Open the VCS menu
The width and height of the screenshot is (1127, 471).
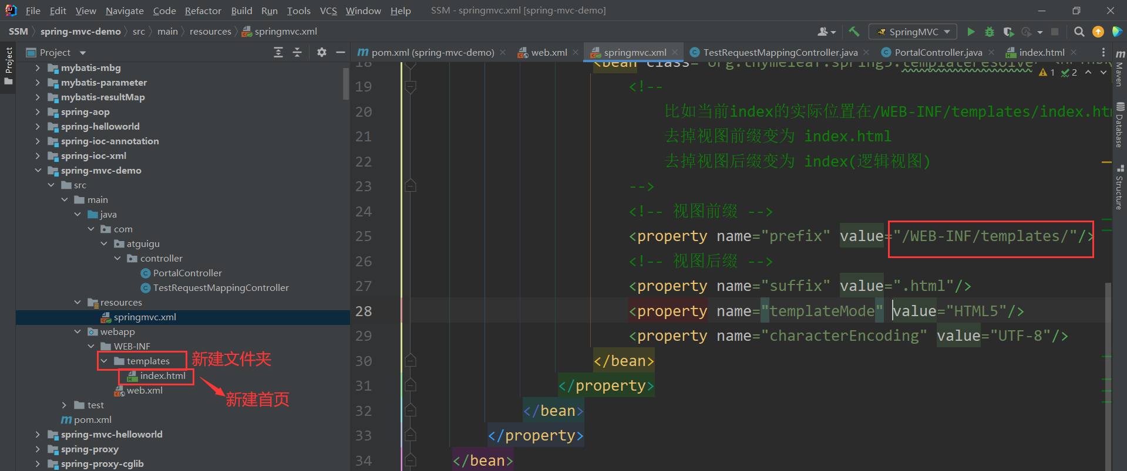click(x=328, y=11)
